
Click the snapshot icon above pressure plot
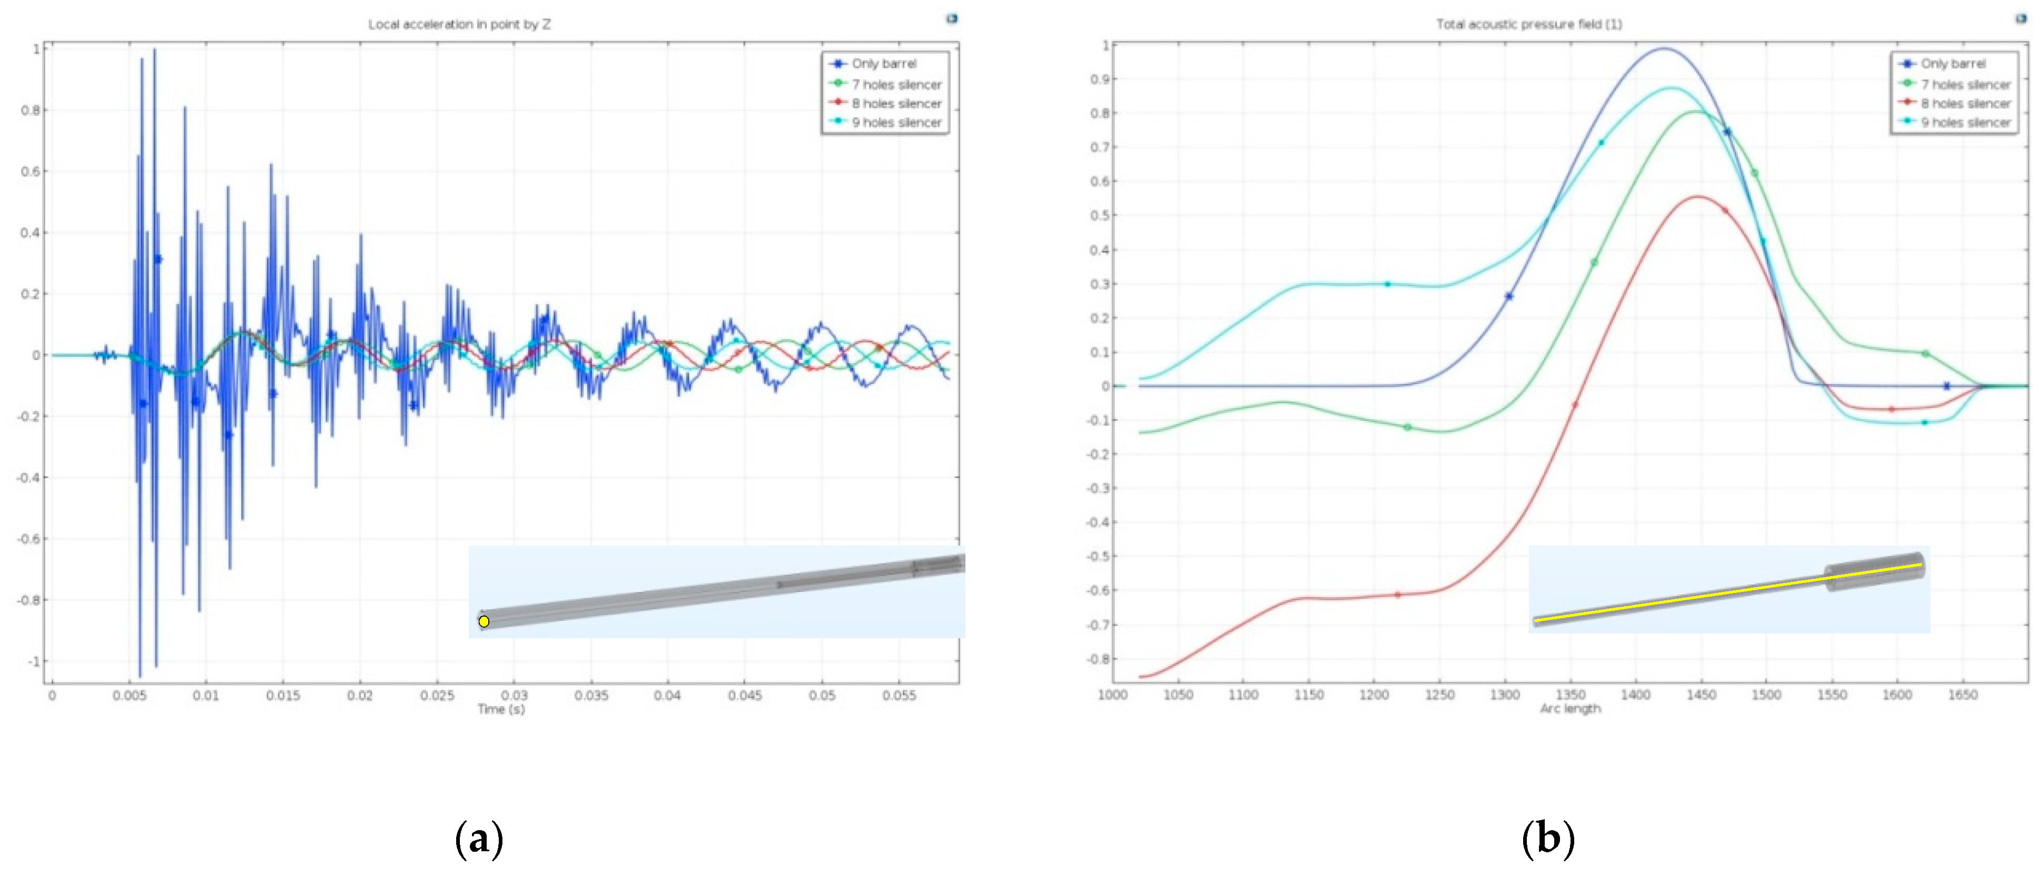coord(2021,18)
